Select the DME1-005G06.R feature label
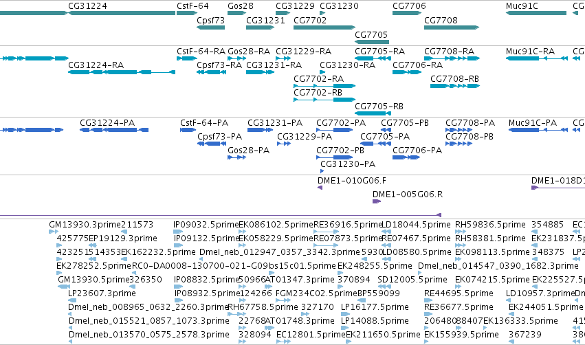Image resolution: width=585 pixels, height=345 pixels. (408, 194)
